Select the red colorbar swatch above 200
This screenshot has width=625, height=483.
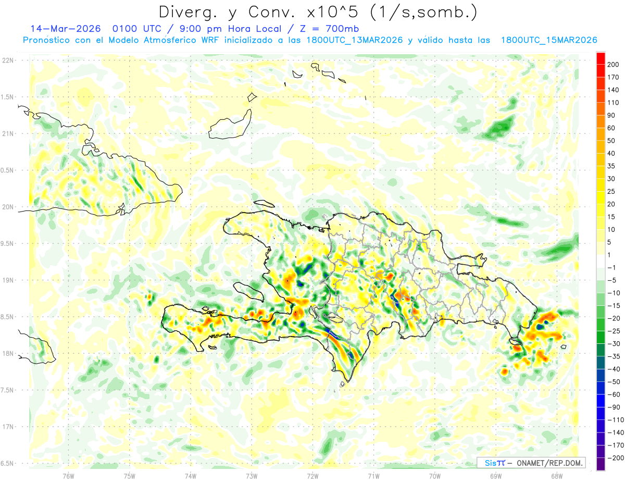pyautogui.click(x=601, y=58)
